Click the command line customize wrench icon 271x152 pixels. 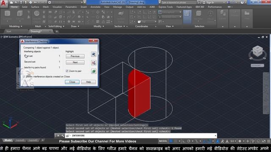click(62, 136)
